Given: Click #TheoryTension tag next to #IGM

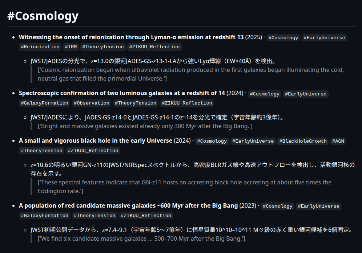Looking at the screenshot, I should (x=103, y=47).
